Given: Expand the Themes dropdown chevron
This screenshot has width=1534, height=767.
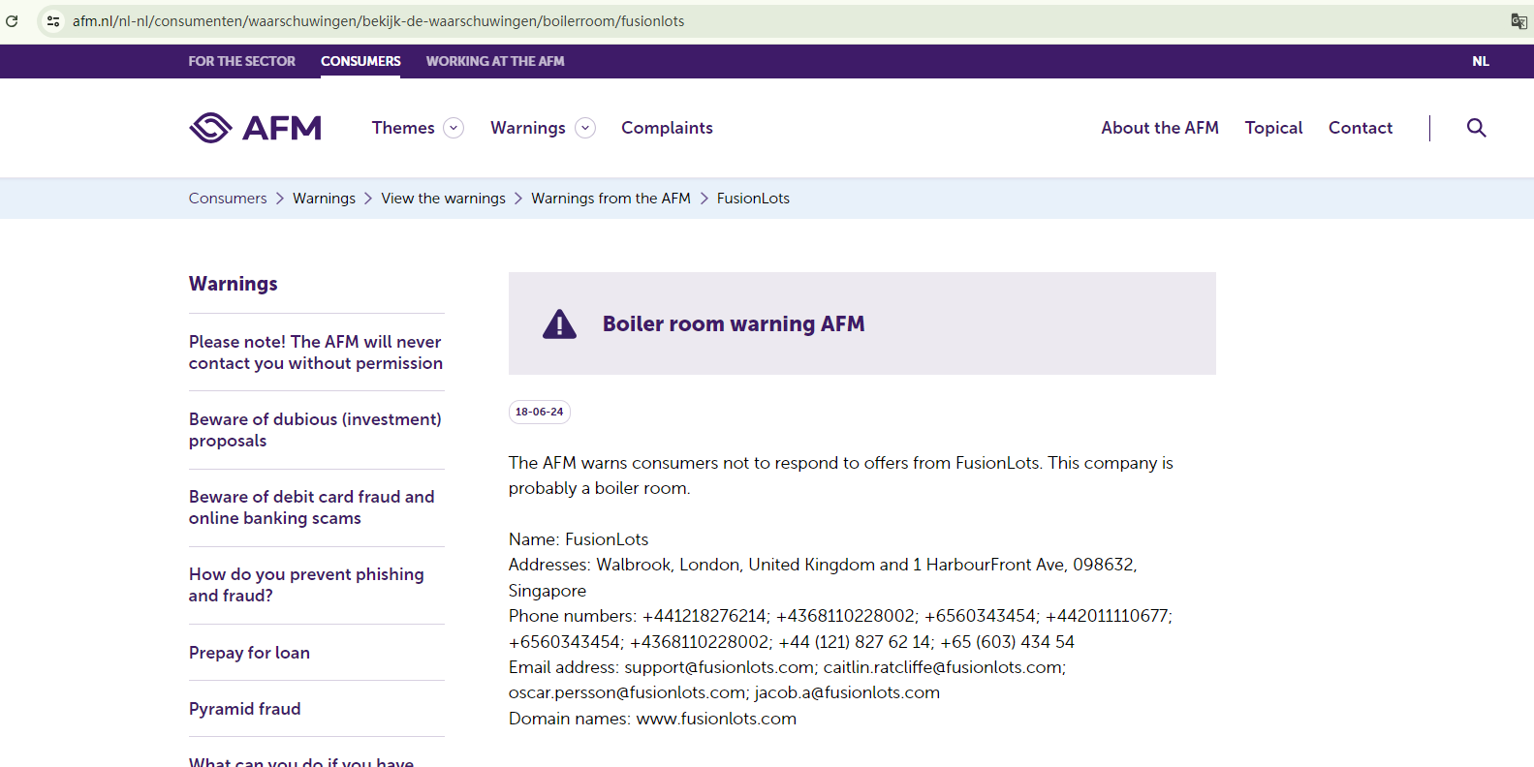Looking at the screenshot, I should tap(454, 128).
